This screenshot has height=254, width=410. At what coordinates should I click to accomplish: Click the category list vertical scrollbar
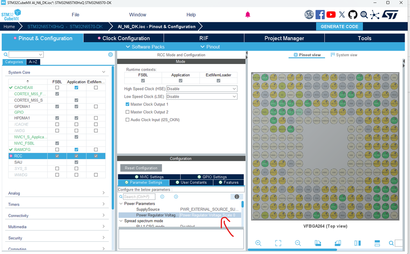tap(113, 137)
